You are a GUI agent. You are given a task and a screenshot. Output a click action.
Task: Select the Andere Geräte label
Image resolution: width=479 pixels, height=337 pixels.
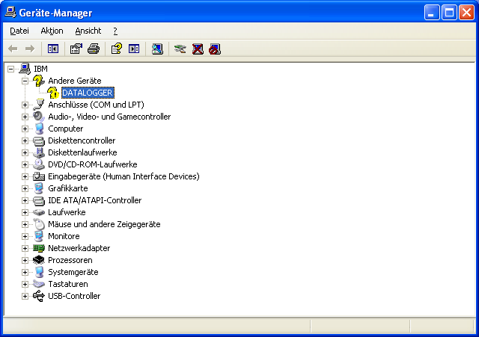75,81
